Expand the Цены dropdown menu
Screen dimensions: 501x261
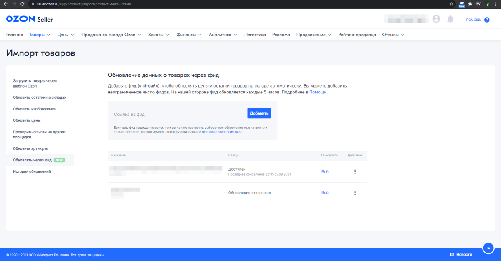[66, 35]
